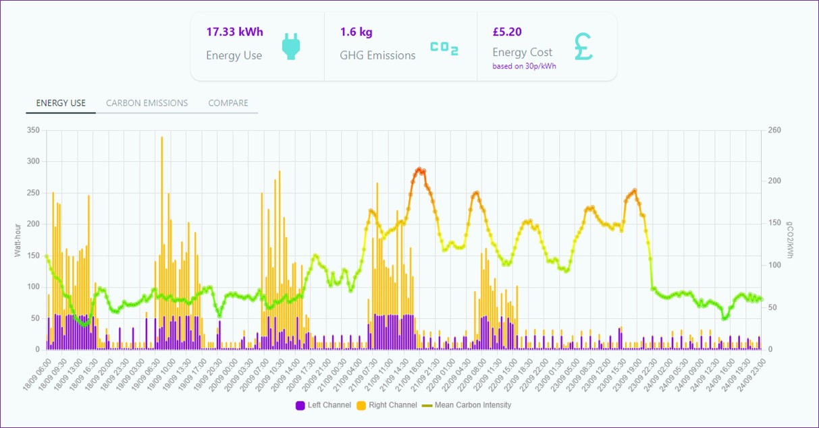Select the Compare tab
Screen dimensions: 819x428
click(228, 103)
